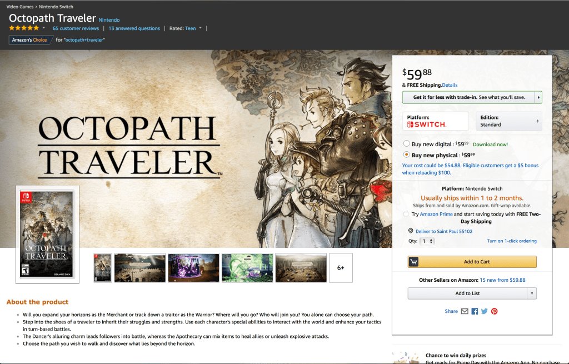Expand the star rating breakdown arrow
This screenshot has width=569, height=364.
[x=44, y=28]
